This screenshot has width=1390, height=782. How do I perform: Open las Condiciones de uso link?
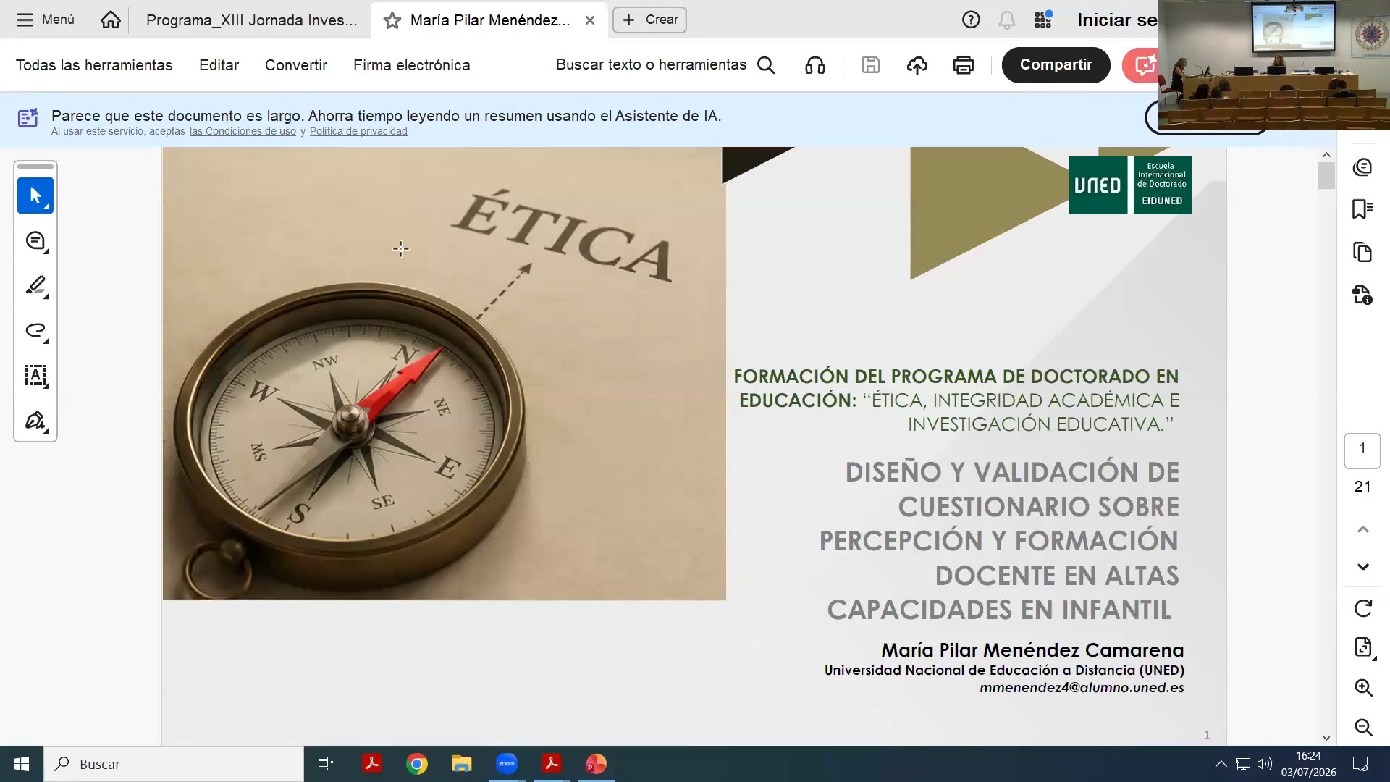point(243,131)
